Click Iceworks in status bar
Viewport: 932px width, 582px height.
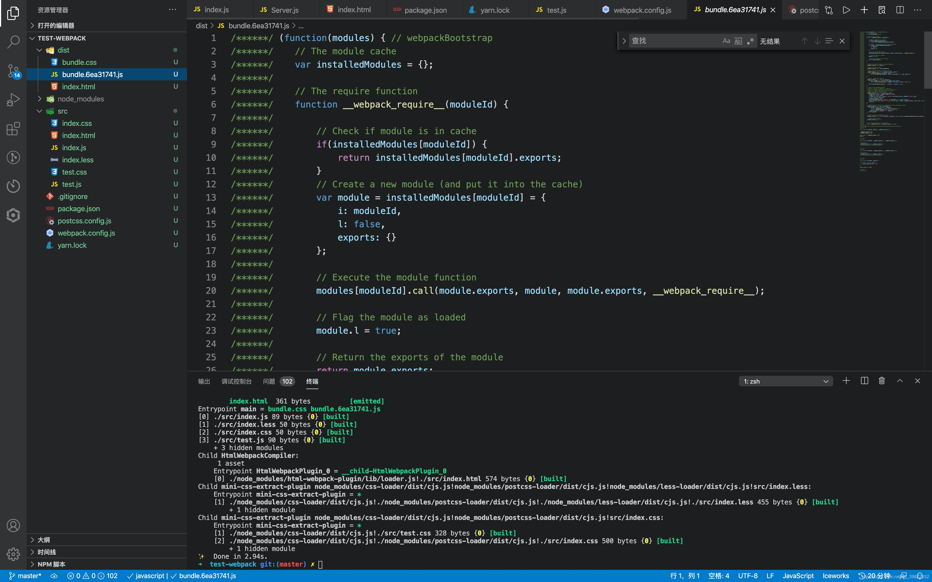(835, 576)
